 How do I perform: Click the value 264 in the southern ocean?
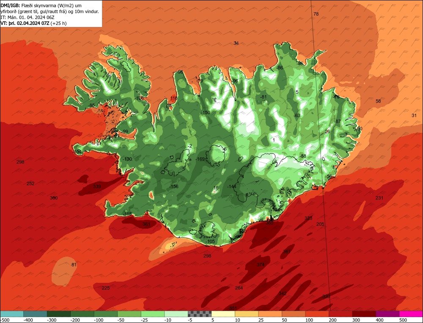239,288
